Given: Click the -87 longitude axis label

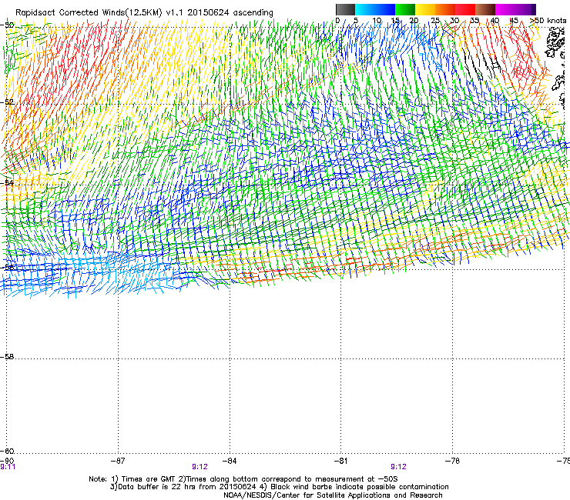Looking at the screenshot, I should click(118, 461).
